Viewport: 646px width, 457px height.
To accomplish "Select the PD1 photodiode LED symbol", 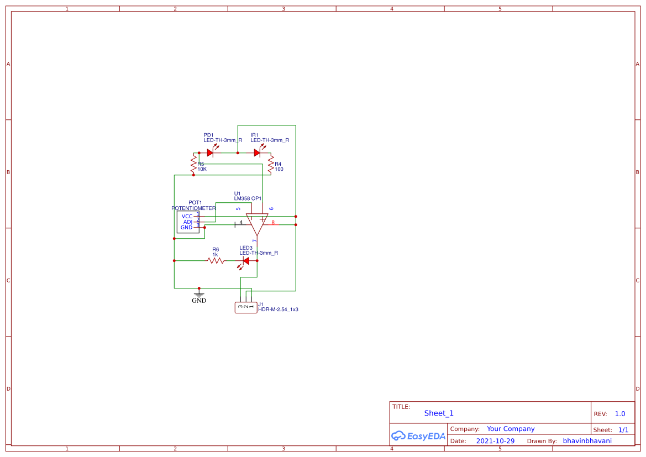I will click(210, 153).
